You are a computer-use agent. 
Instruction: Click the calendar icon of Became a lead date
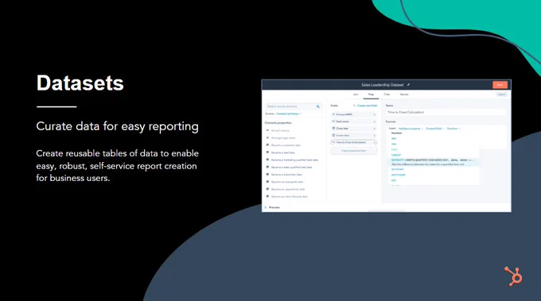pyautogui.click(x=267, y=152)
